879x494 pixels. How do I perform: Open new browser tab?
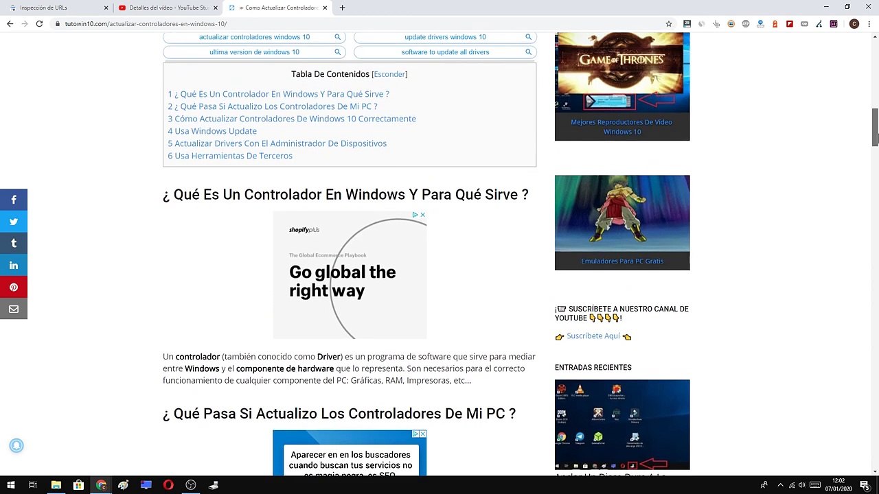coord(342,8)
